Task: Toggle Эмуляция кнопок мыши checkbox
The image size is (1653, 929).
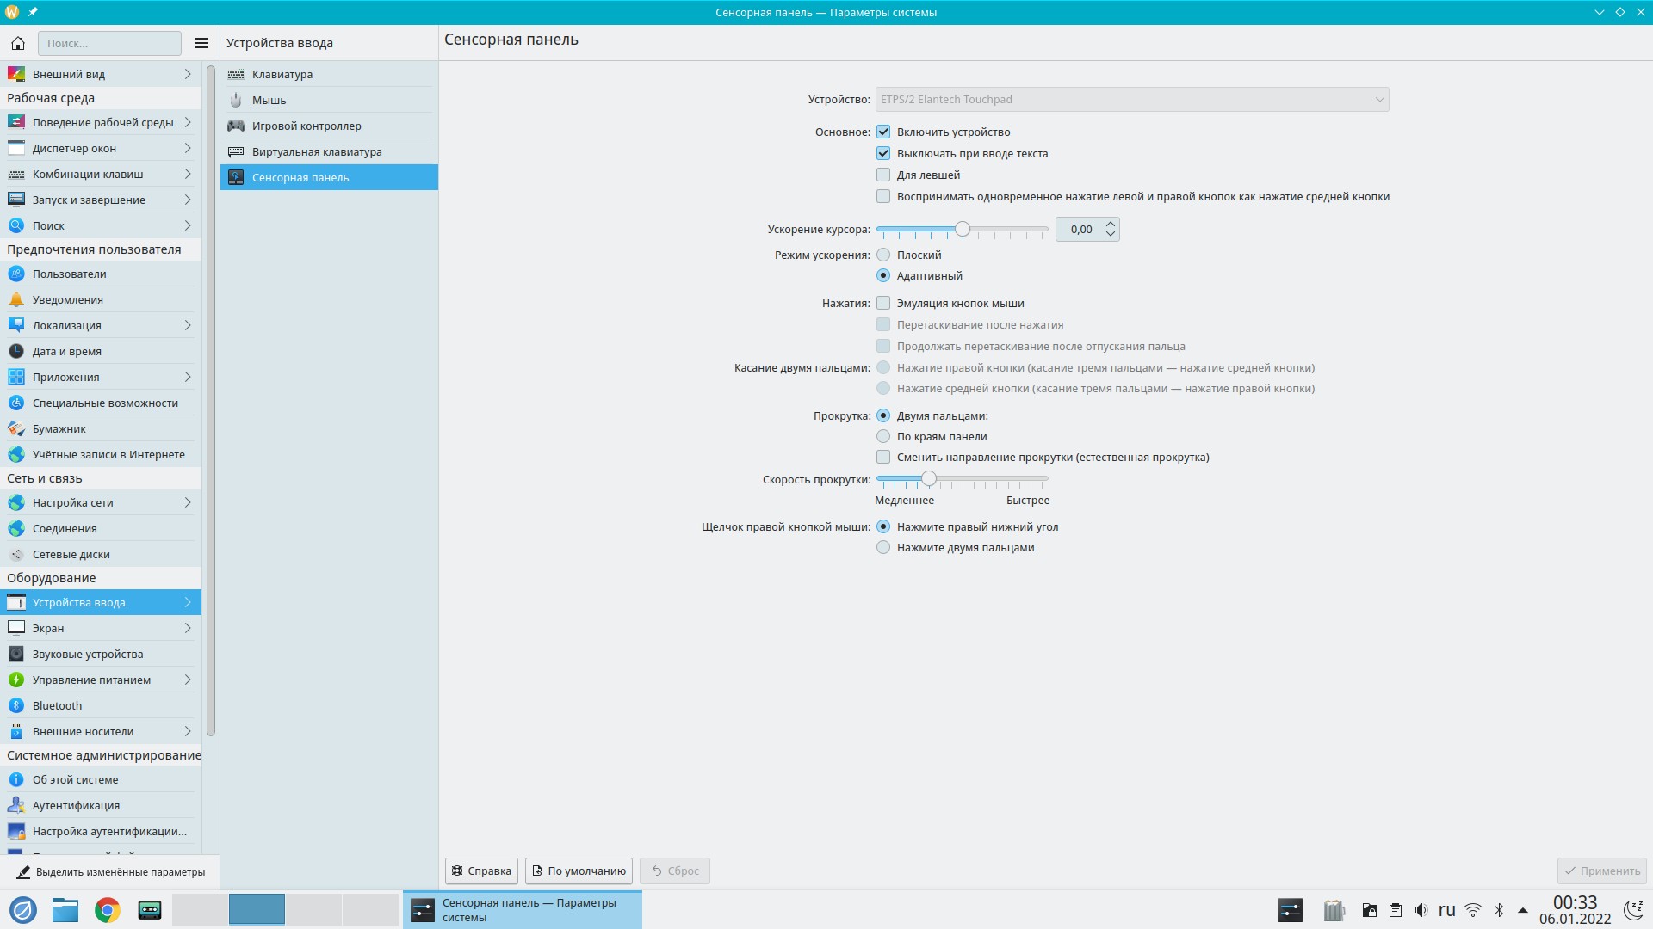Action: click(883, 303)
